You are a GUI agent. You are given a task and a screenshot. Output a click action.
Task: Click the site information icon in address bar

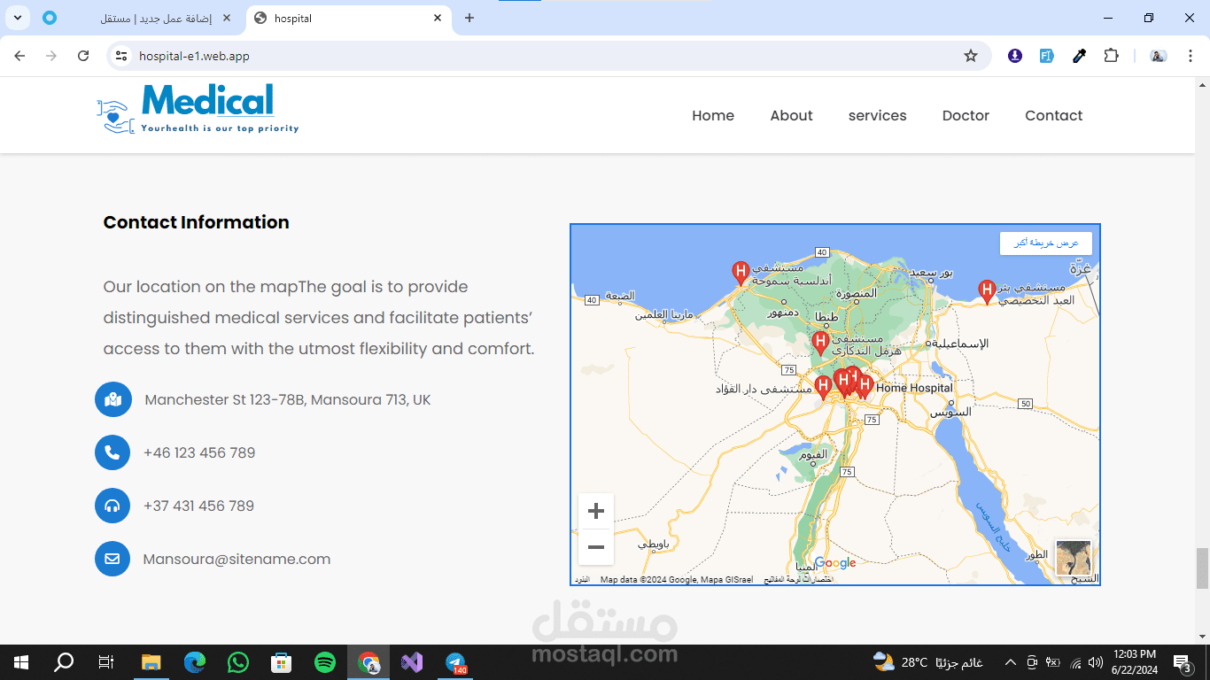(x=122, y=56)
